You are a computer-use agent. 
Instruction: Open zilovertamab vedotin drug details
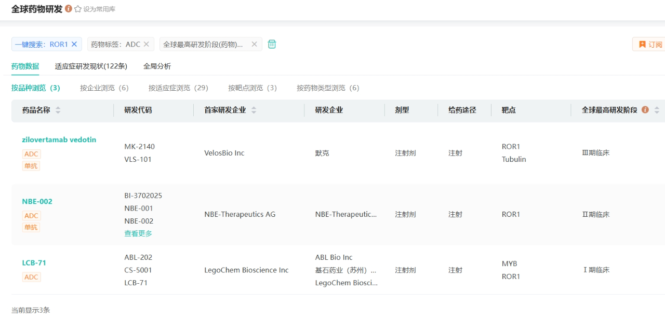[x=59, y=140]
